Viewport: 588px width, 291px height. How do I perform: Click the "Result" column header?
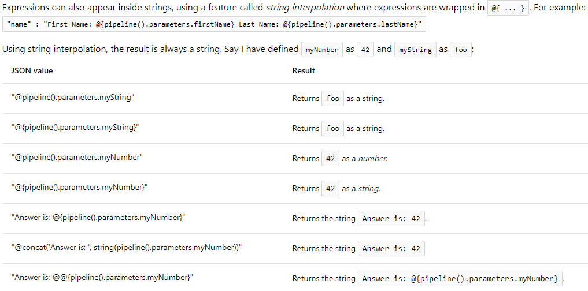click(x=304, y=70)
